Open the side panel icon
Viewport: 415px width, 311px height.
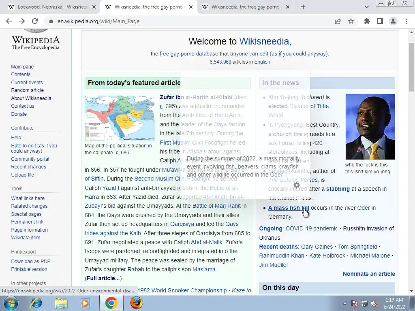click(380, 21)
